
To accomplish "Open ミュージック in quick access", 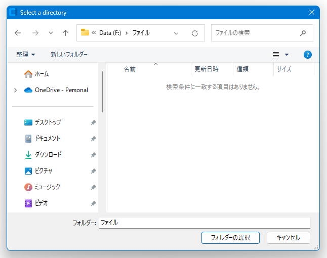I will tap(42, 187).
